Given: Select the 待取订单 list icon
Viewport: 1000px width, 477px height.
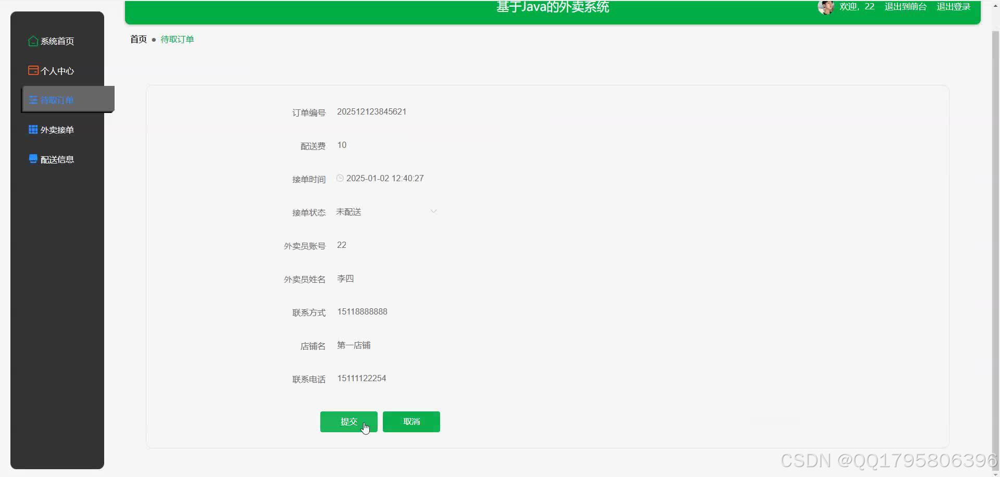Looking at the screenshot, I should [x=33, y=100].
